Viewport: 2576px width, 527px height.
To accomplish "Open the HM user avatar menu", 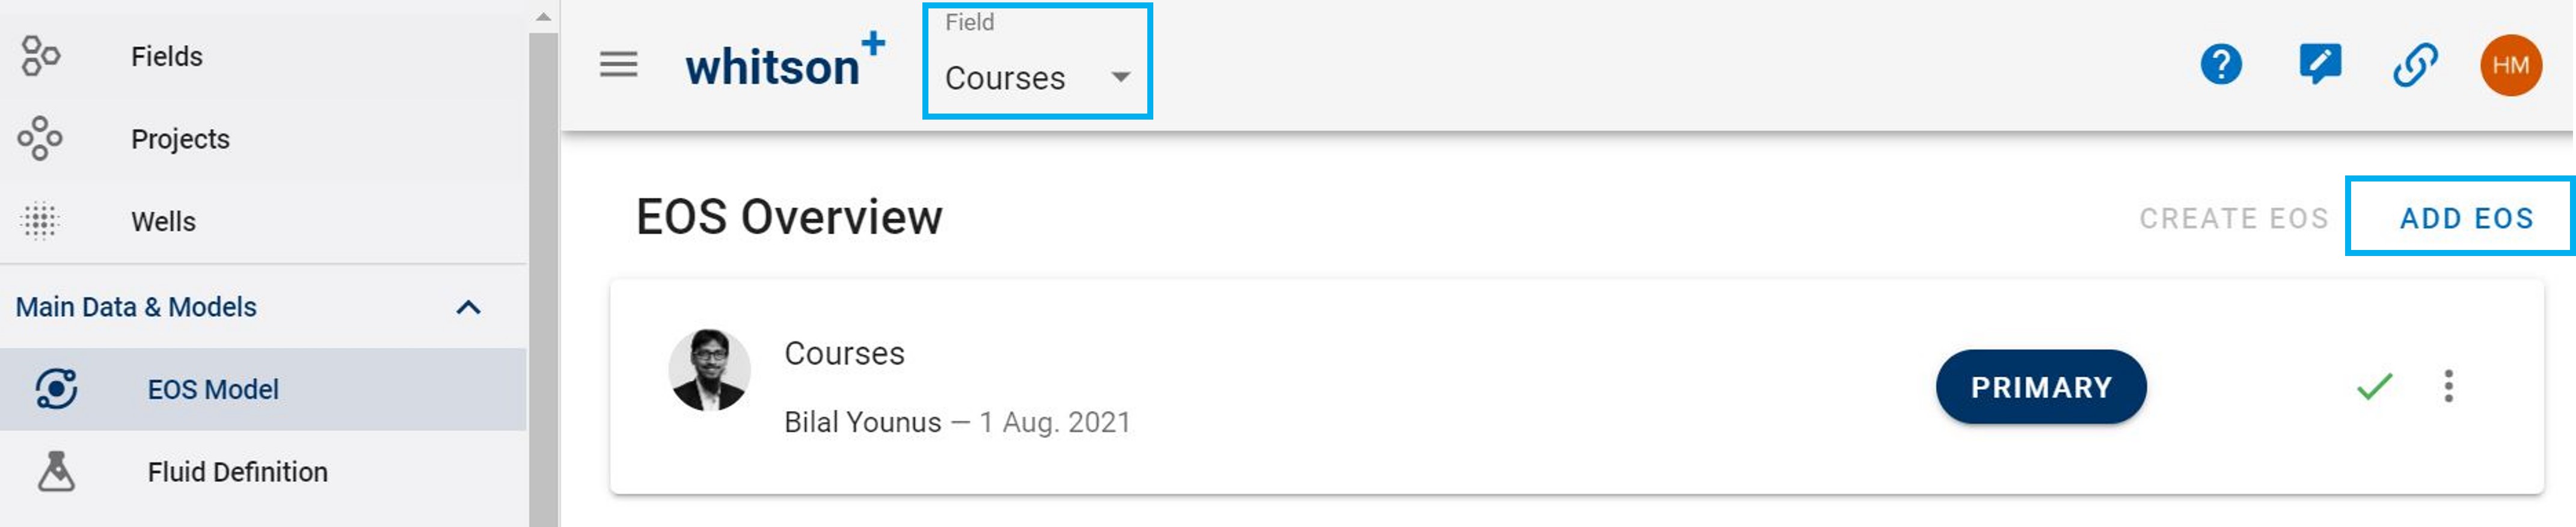I will [x=2510, y=65].
